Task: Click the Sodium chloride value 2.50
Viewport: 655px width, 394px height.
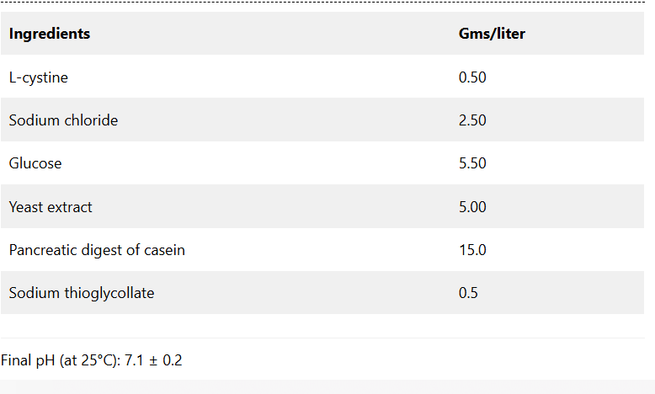Action: 472,120
